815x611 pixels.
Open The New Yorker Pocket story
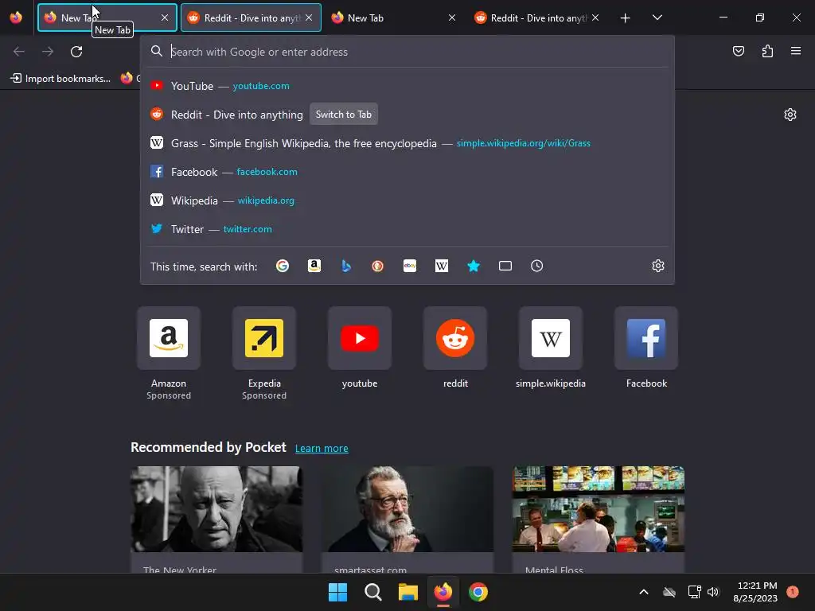[216, 520]
